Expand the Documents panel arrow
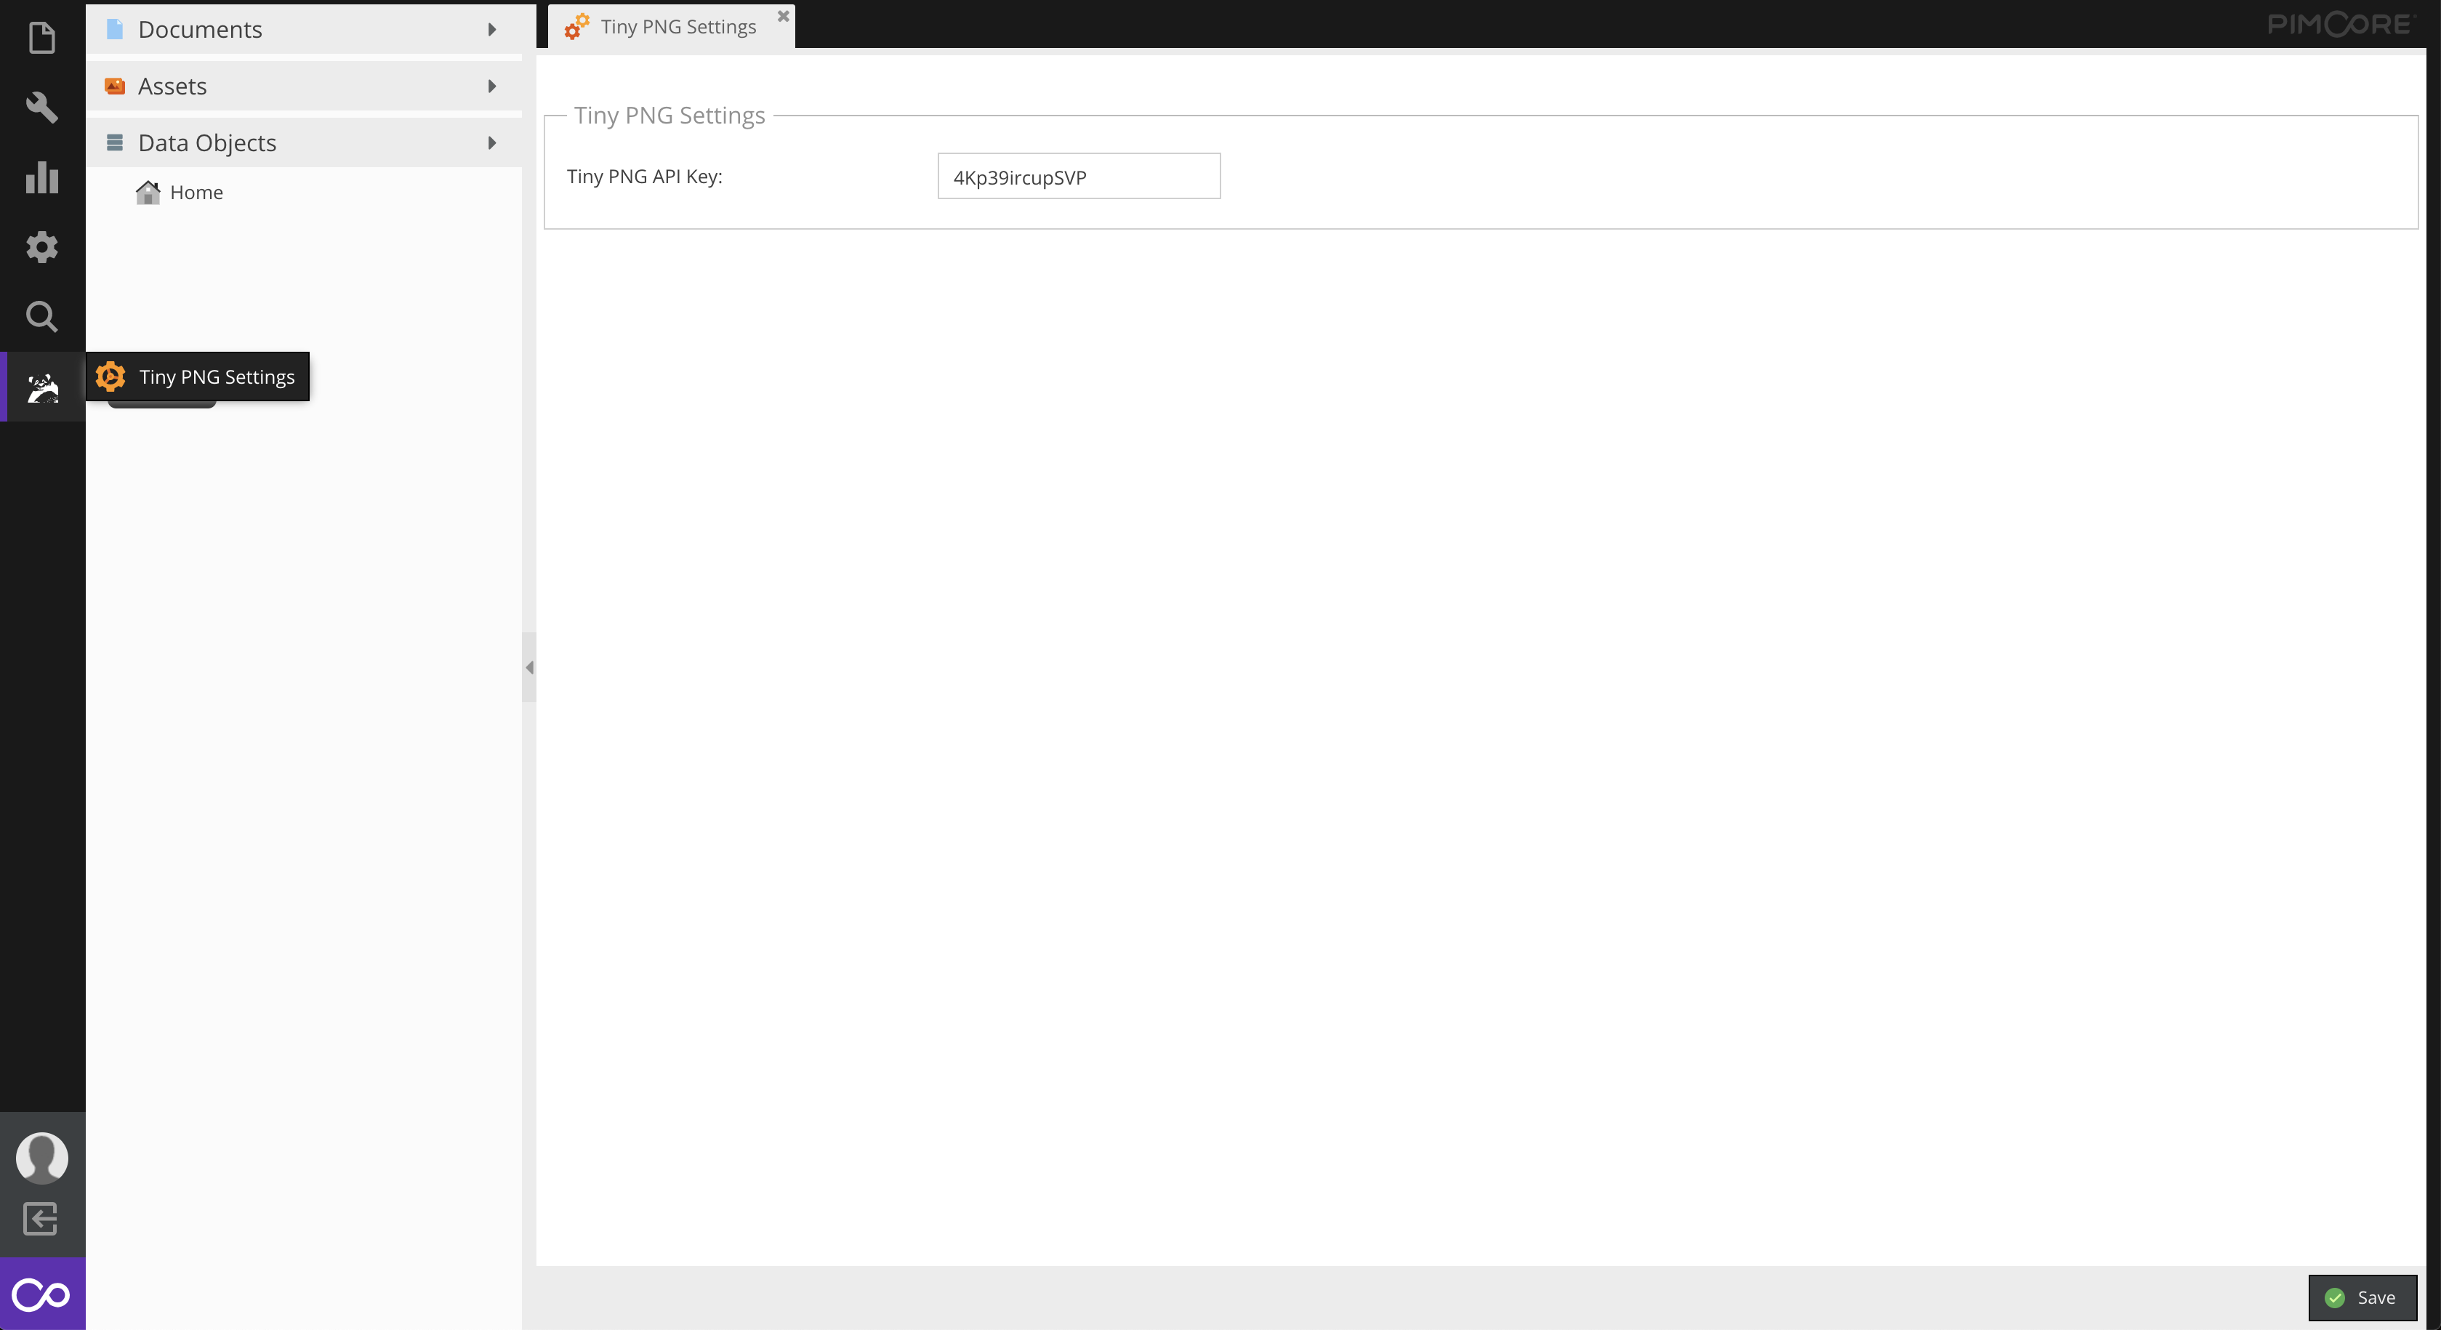The width and height of the screenshot is (2441, 1330). [492, 29]
